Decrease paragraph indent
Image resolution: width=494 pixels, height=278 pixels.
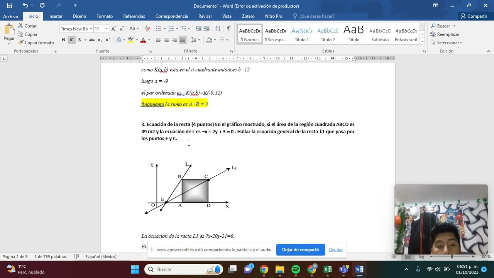pos(198,29)
